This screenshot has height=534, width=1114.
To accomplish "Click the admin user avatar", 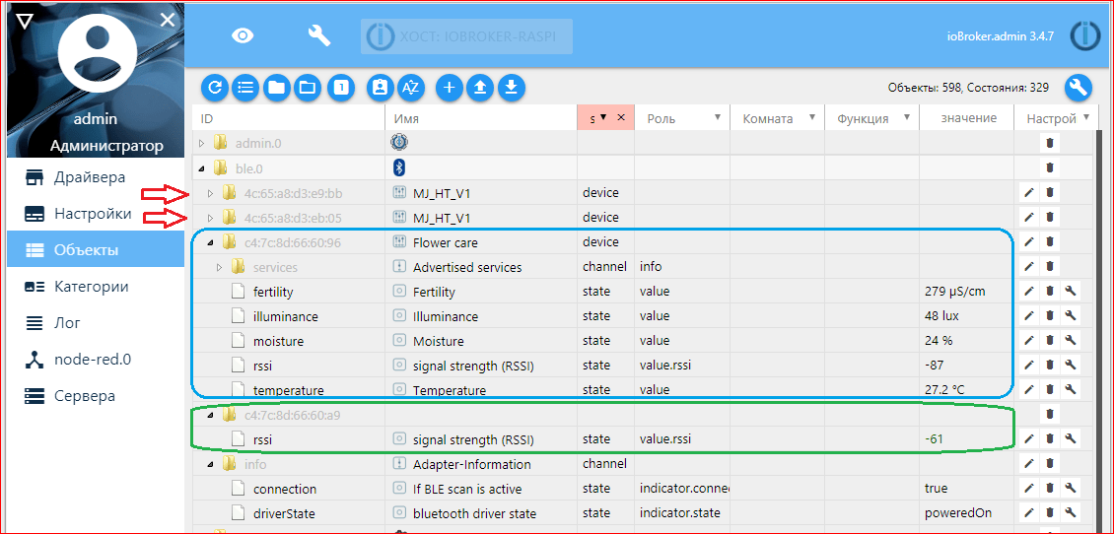I will coord(96,55).
